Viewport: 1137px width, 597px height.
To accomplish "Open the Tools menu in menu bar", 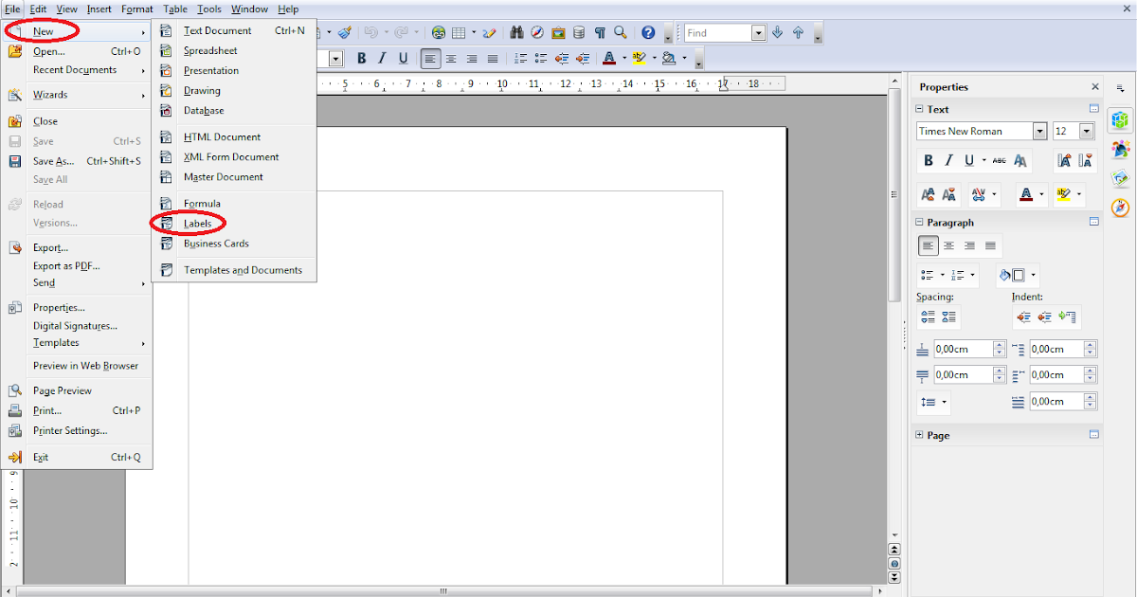I will coord(209,9).
